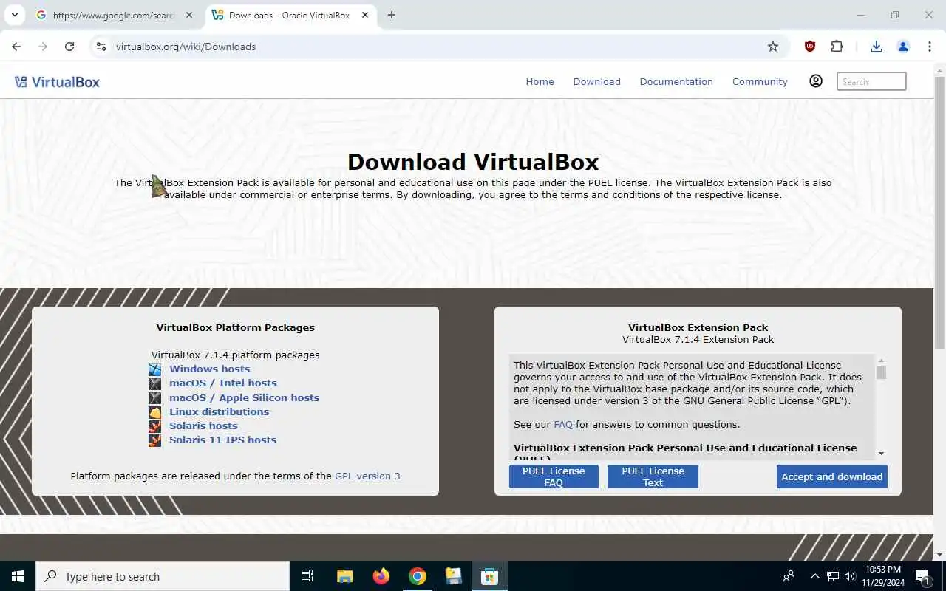View site information icon in address bar

pos(101,47)
